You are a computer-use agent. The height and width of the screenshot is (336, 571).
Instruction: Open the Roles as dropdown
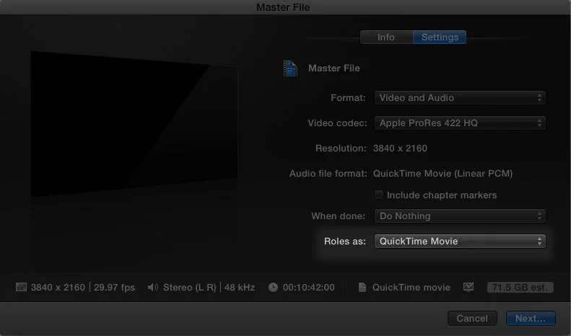point(460,241)
